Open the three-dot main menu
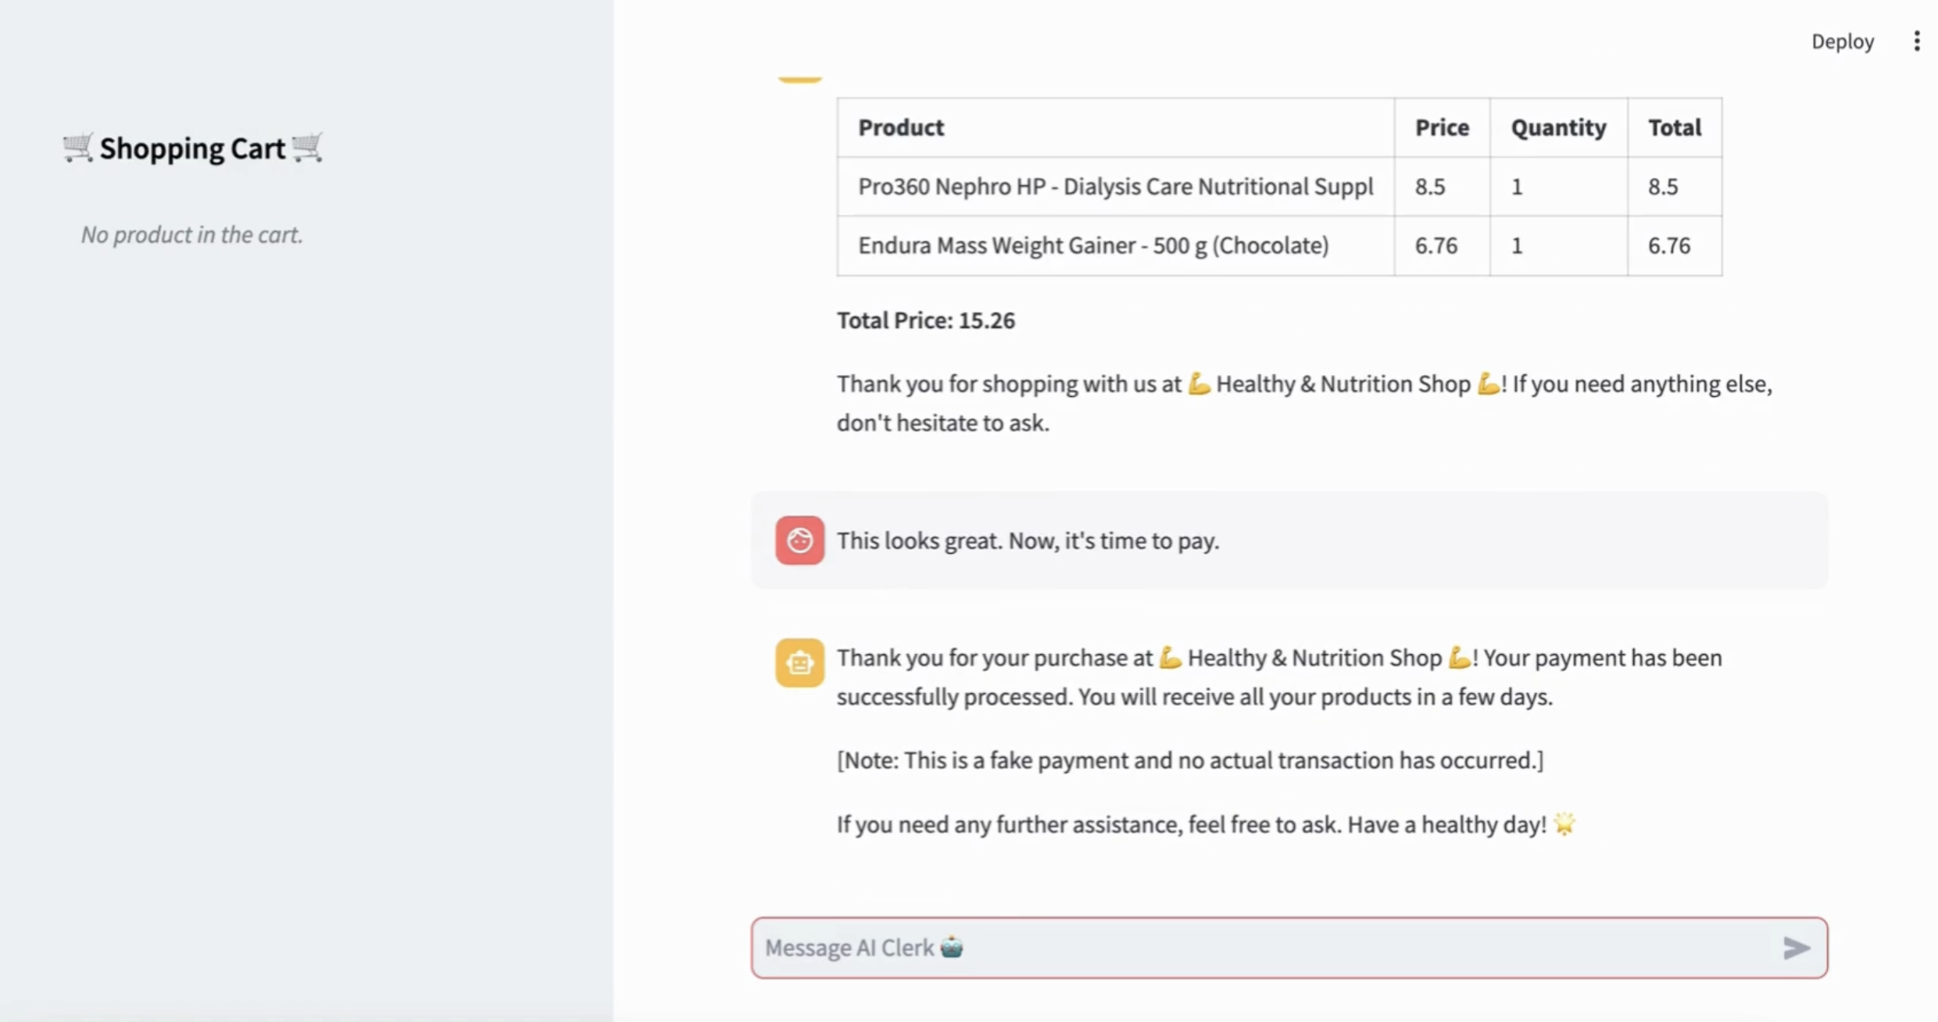The image size is (1938, 1022). click(1916, 41)
